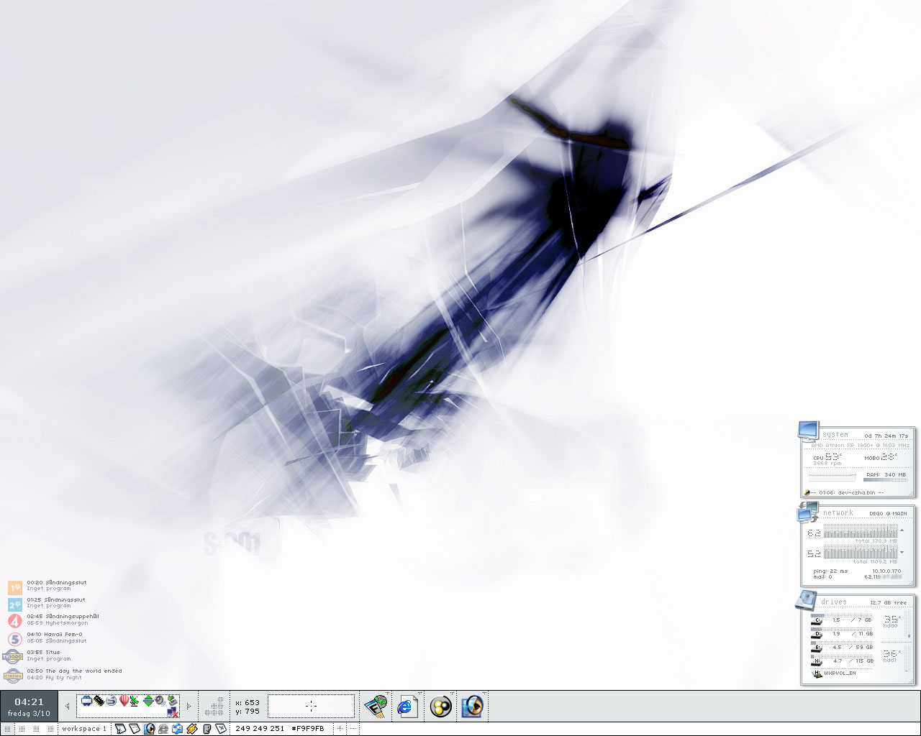This screenshot has height=736, width=921.
Task: Open the media player launcher with orange head
Action: (x=472, y=706)
